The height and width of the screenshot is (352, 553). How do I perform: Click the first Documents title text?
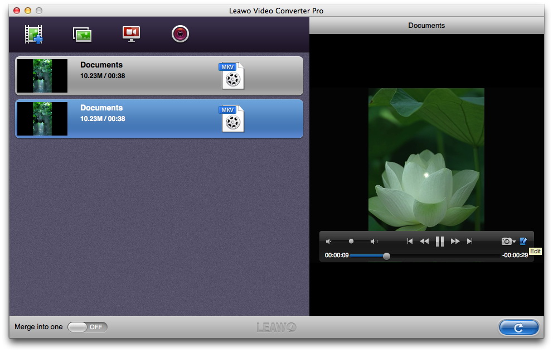pos(101,65)
